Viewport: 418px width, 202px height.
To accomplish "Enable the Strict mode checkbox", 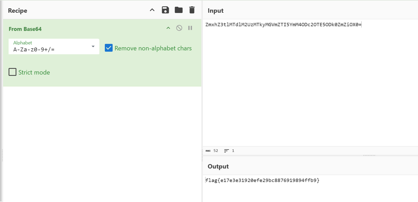I will [x=12, y=72].
